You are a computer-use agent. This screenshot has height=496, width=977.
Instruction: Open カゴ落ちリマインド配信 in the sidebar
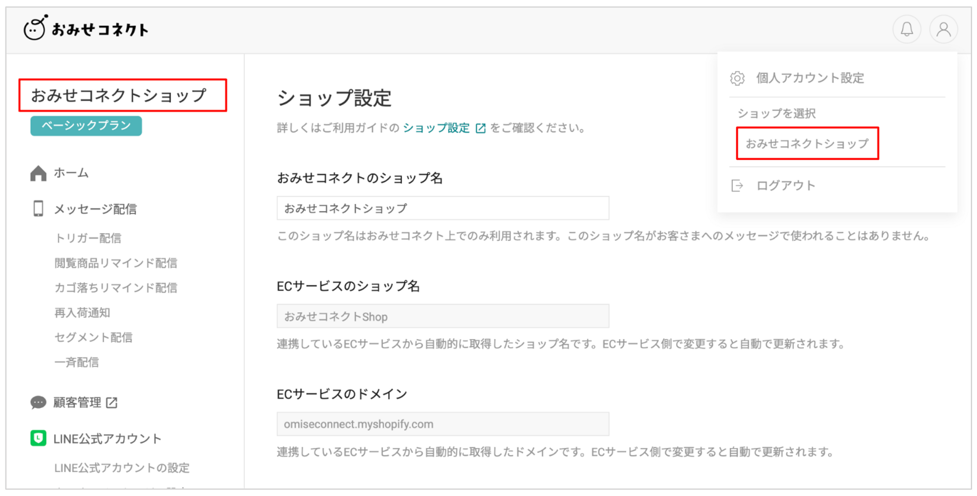pyautogui.click(x=116, y=288)
